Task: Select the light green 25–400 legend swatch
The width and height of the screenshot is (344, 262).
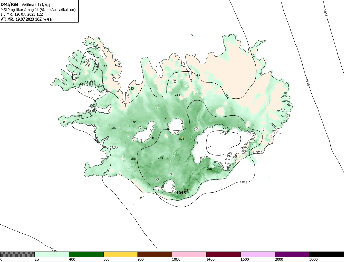Action: pyautogui.click(x=52, y=254)
